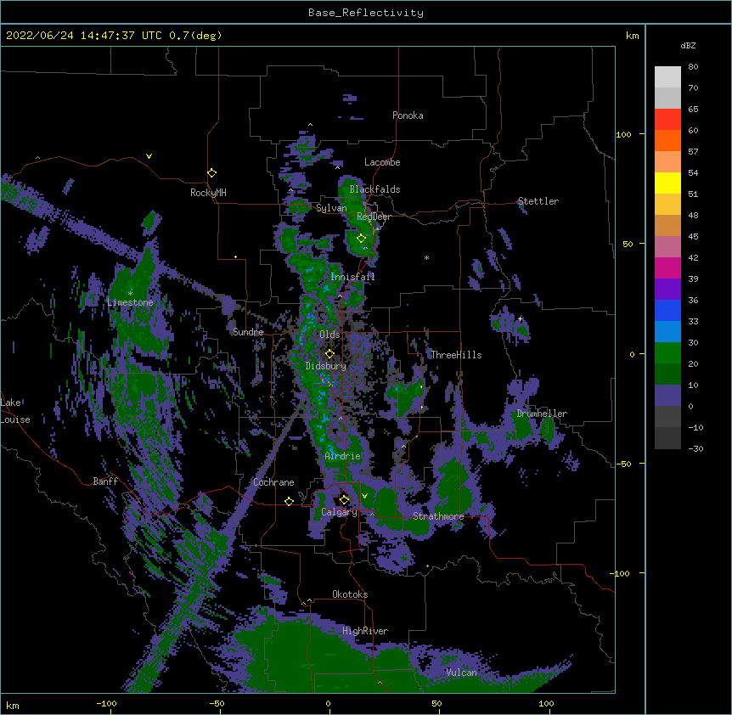The image size is (732, 715).
Task: Pick the green 20-30 dBZ legend color
Action: 667,353
